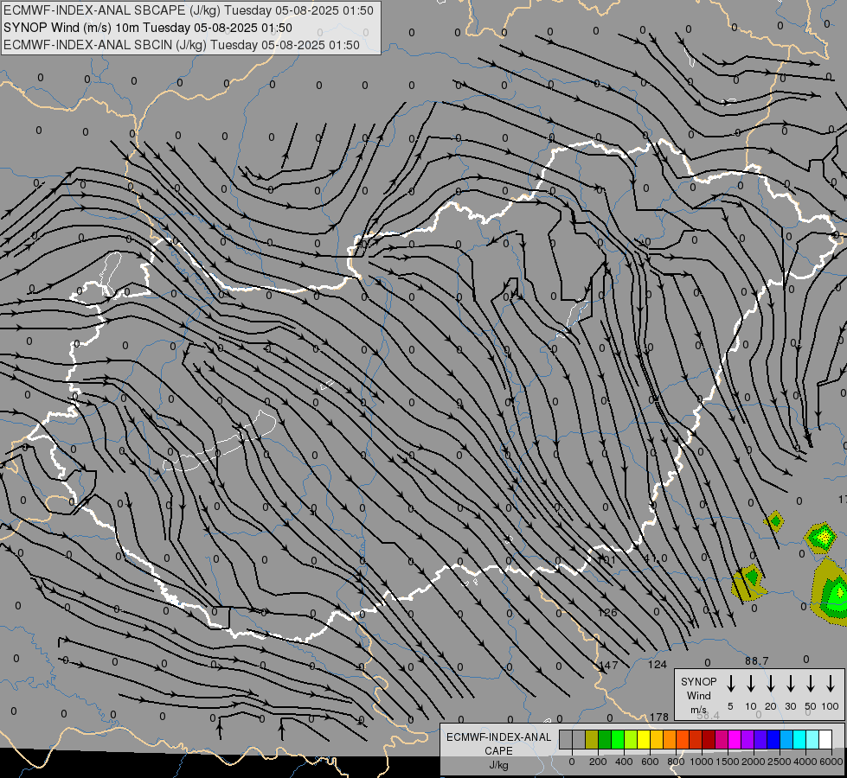Click the 4000 tick label on CAPE scale

coord(805,762)
